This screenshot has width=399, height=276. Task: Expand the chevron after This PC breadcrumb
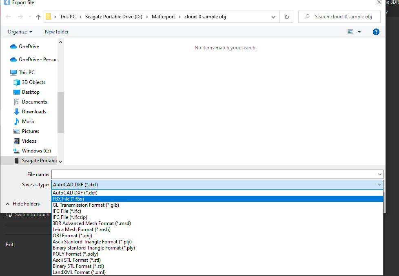click(80, 17)
